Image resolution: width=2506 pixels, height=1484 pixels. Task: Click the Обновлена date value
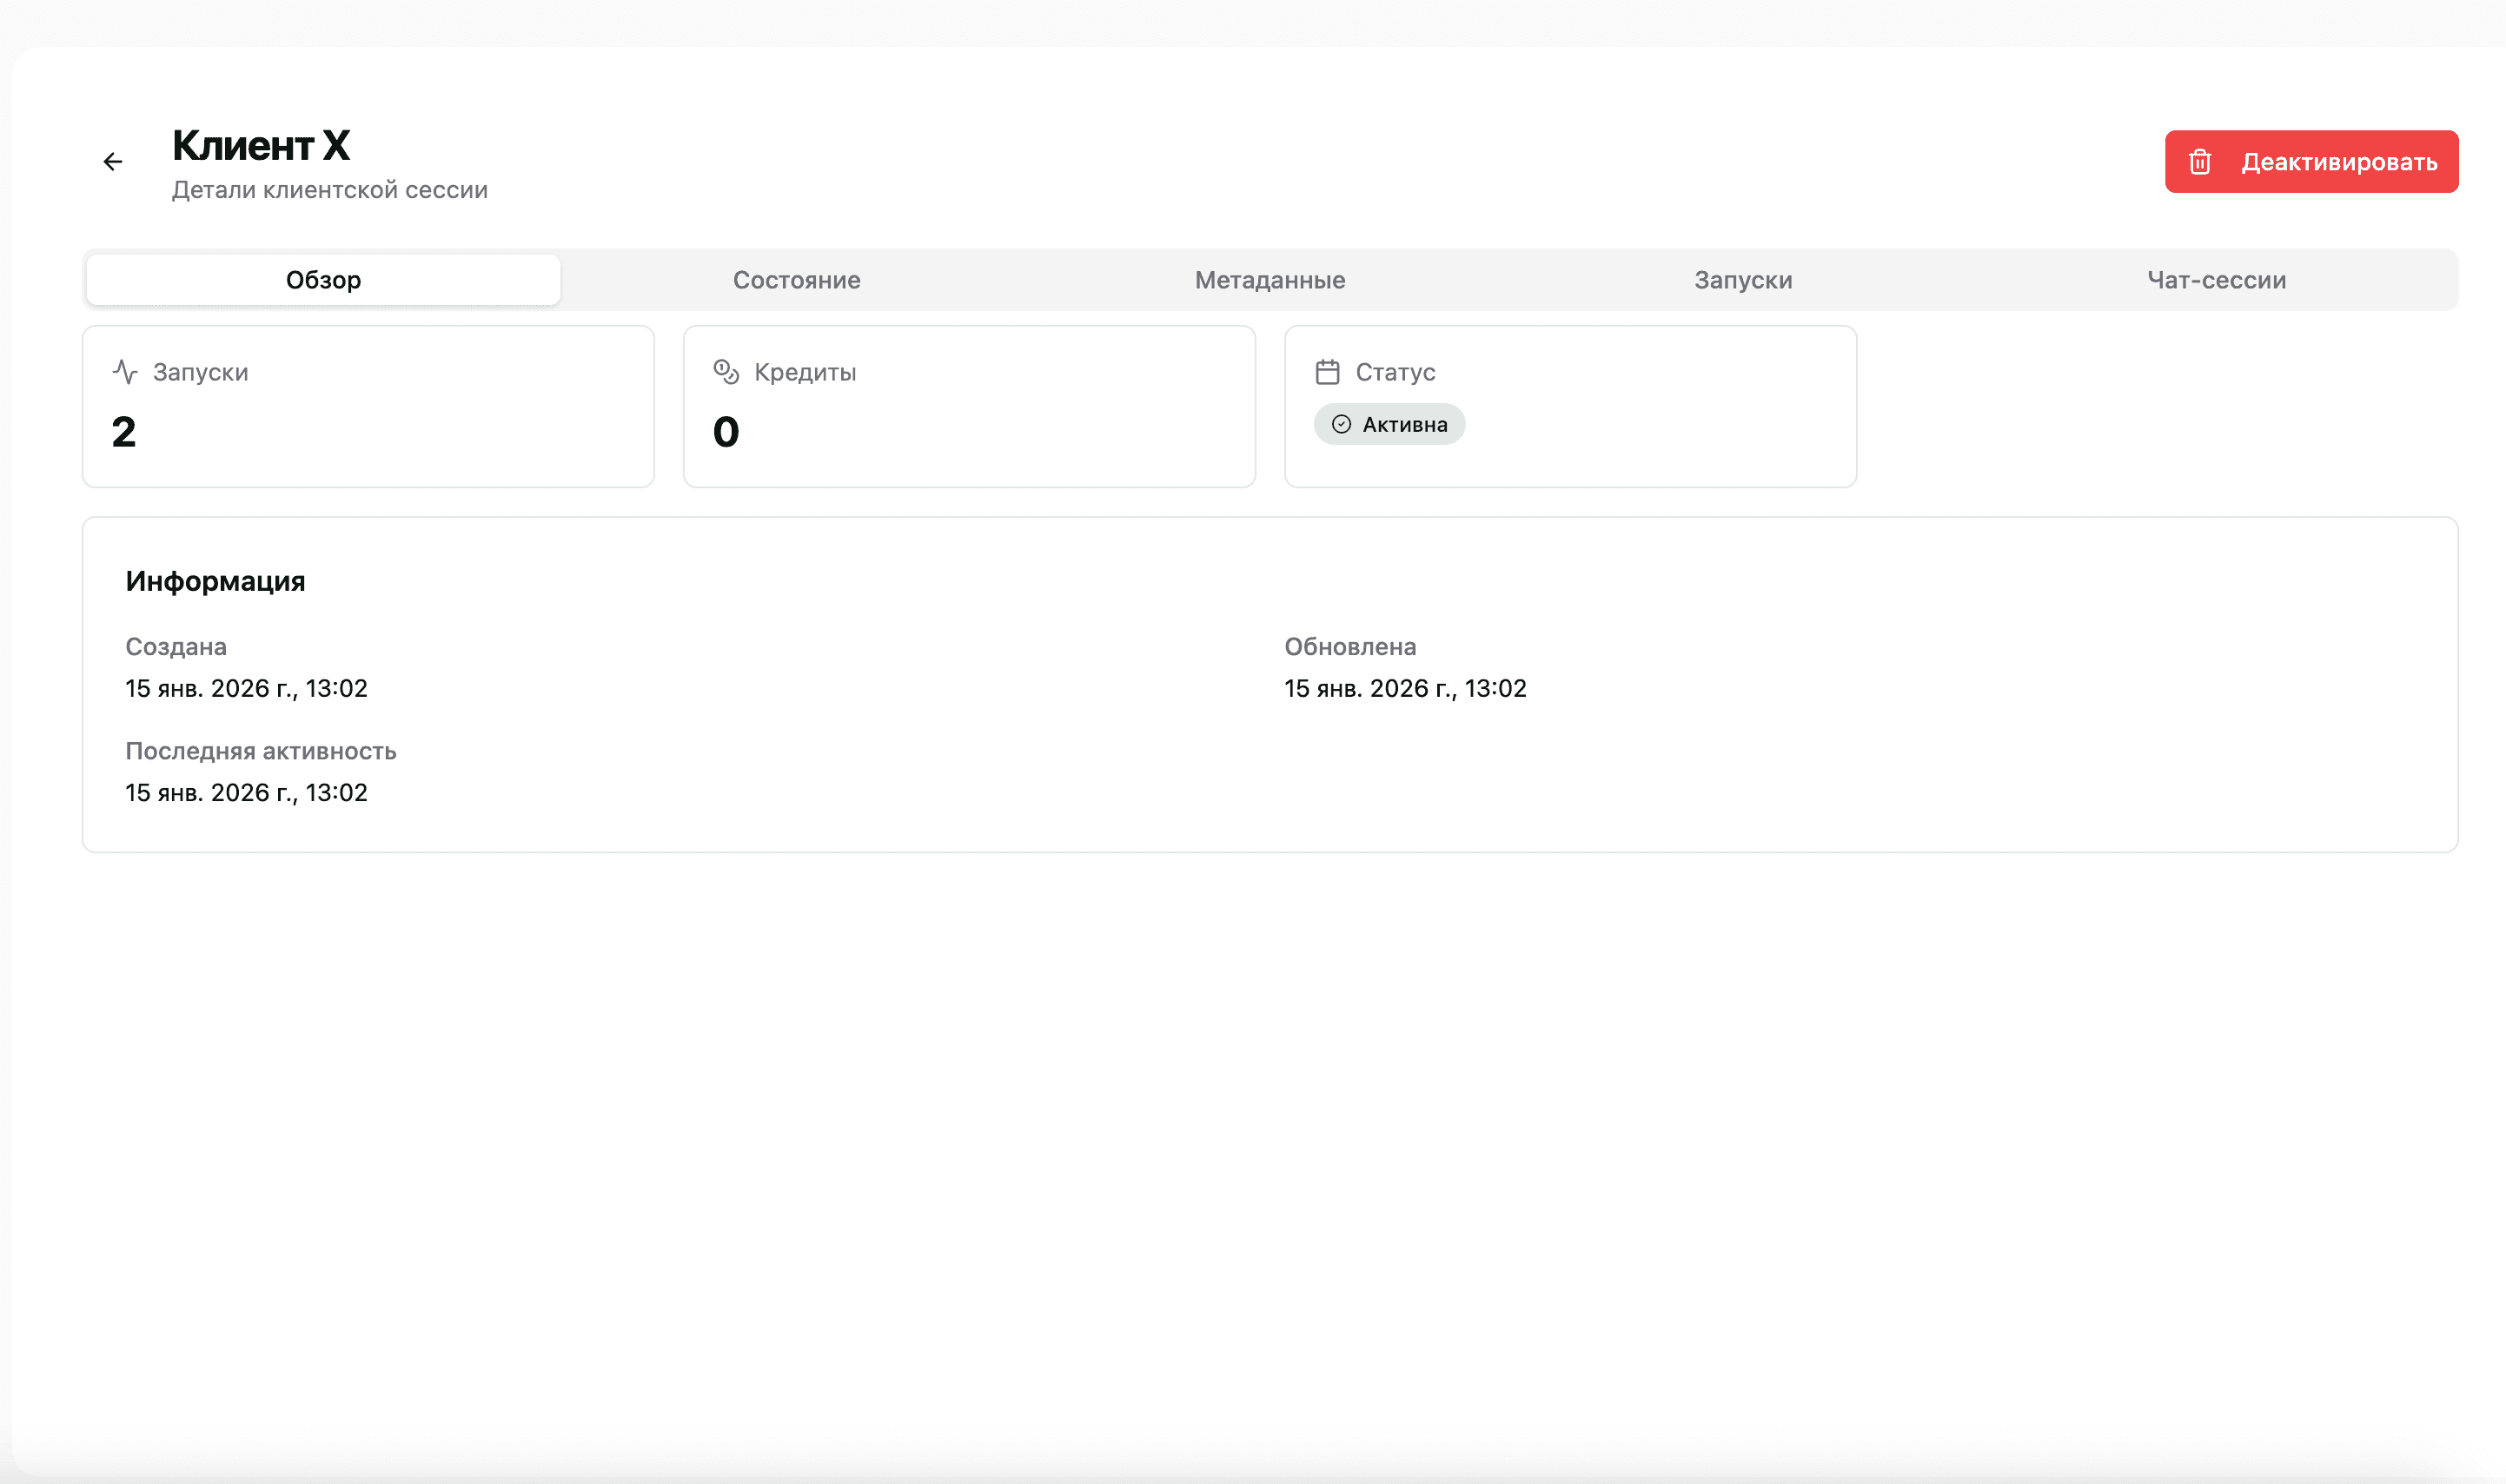[1405, 688]
